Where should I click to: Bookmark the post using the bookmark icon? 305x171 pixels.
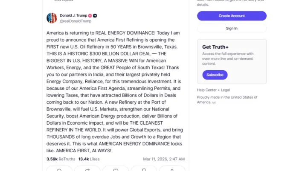[144, 170]
